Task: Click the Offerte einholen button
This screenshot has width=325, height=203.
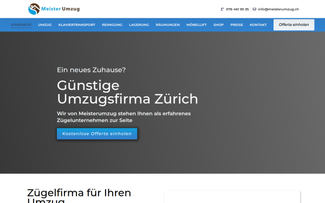Action: [x=294, y=25]
